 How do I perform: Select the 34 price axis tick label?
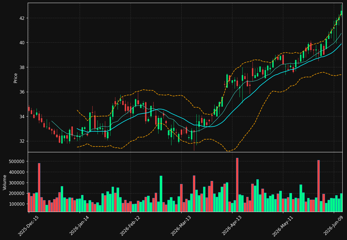(x=21, y=117)
